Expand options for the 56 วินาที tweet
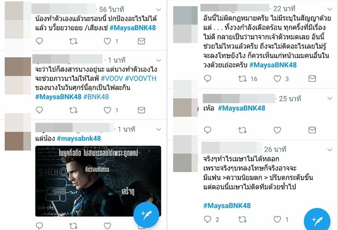The height and width of the screenshot is (230, 338). click(159, 10)
